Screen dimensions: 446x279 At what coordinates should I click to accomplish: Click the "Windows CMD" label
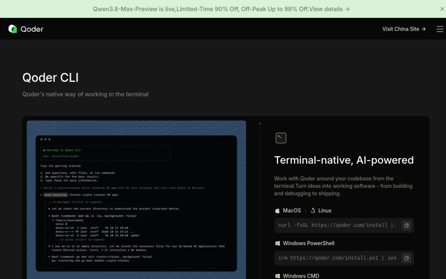click(301, 276)
